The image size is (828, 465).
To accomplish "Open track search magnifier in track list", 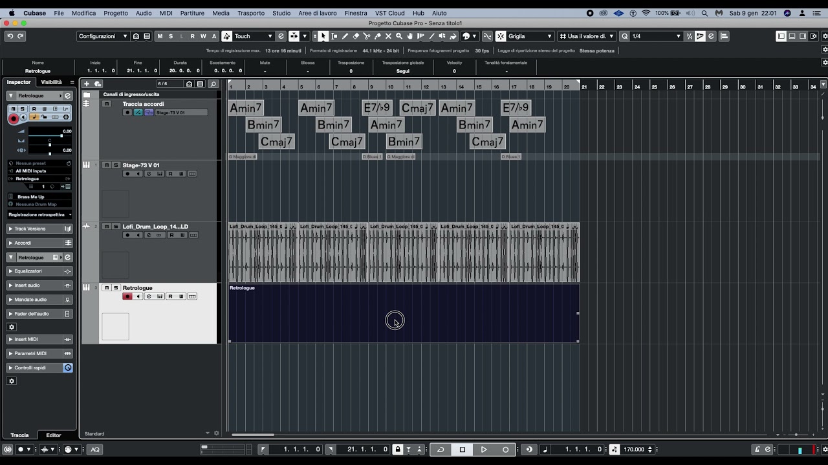I will coord(213,84).
